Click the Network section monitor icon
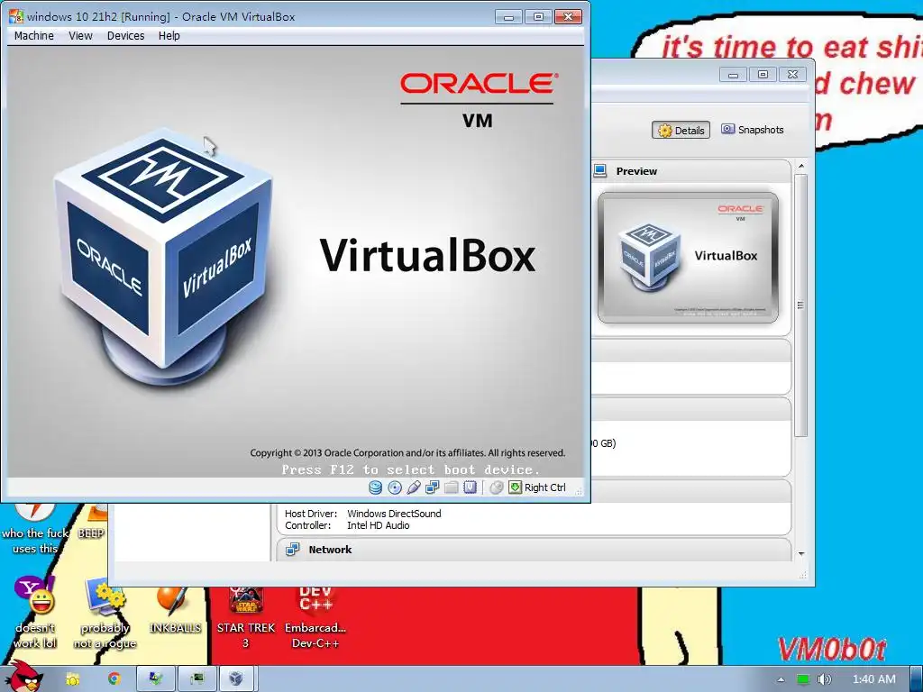923x692 pixels. (x=293, y=550)
